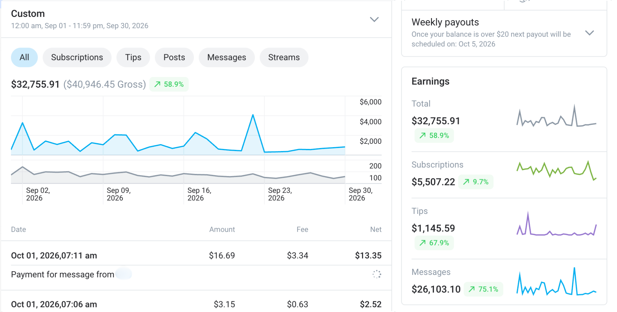The height and width of the screenshot is (312, 617).
Task: Switch to the Messages filter tab
Action: pos(226,57)
